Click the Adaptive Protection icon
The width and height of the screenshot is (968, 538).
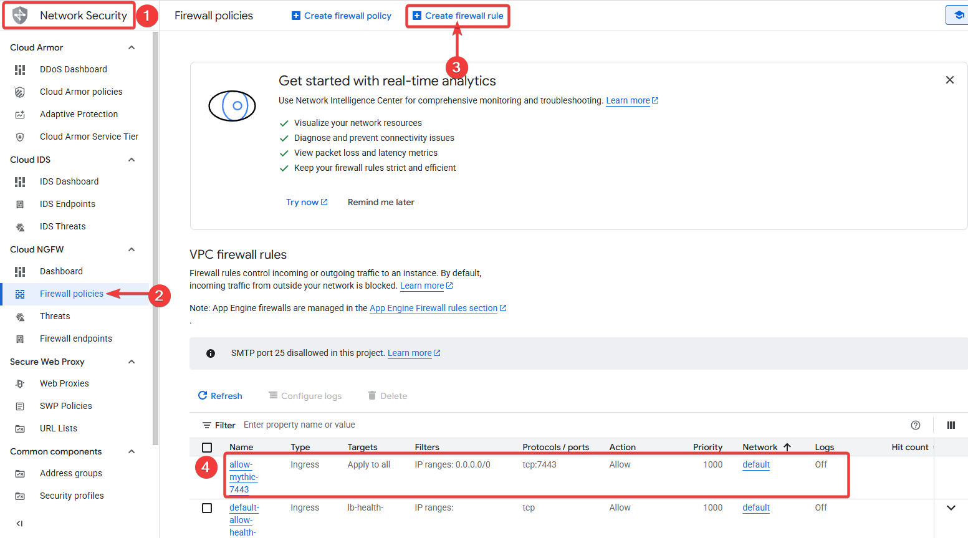[x=20, y=114]
